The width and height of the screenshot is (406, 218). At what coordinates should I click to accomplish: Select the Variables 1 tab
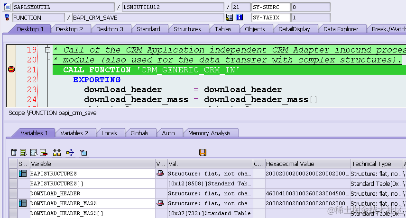pos(35,133)
